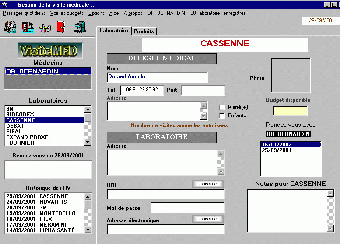Screen dimensions: 340x244
Task: Click the Port input field
Action: [x=203, y=91]
